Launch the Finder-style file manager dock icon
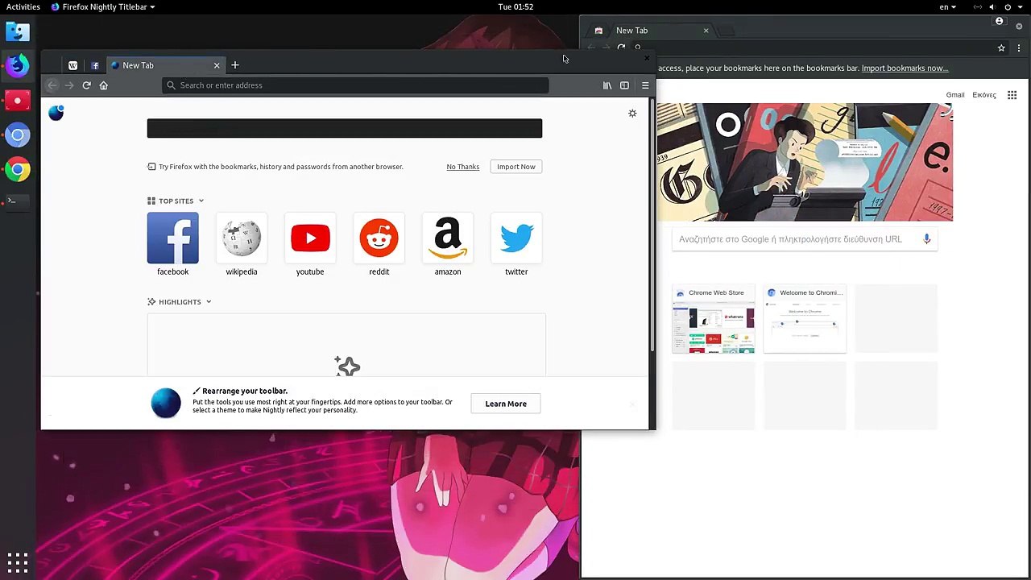 click(x=18, y=31)
